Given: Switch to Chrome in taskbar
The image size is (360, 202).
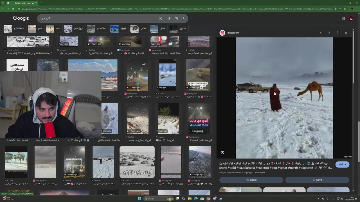Looking at the screenshot, I should click(208, 199).
